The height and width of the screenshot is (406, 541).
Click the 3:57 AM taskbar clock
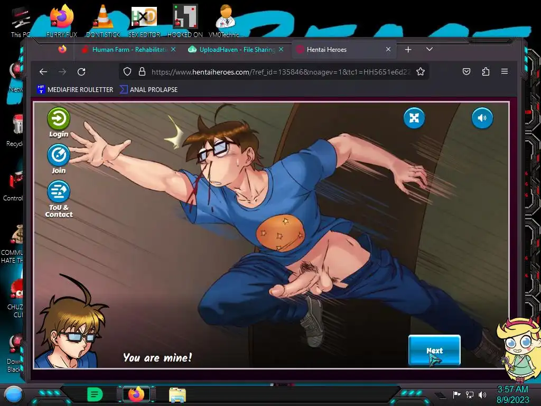pyautogui.click(x=512, y=394)
